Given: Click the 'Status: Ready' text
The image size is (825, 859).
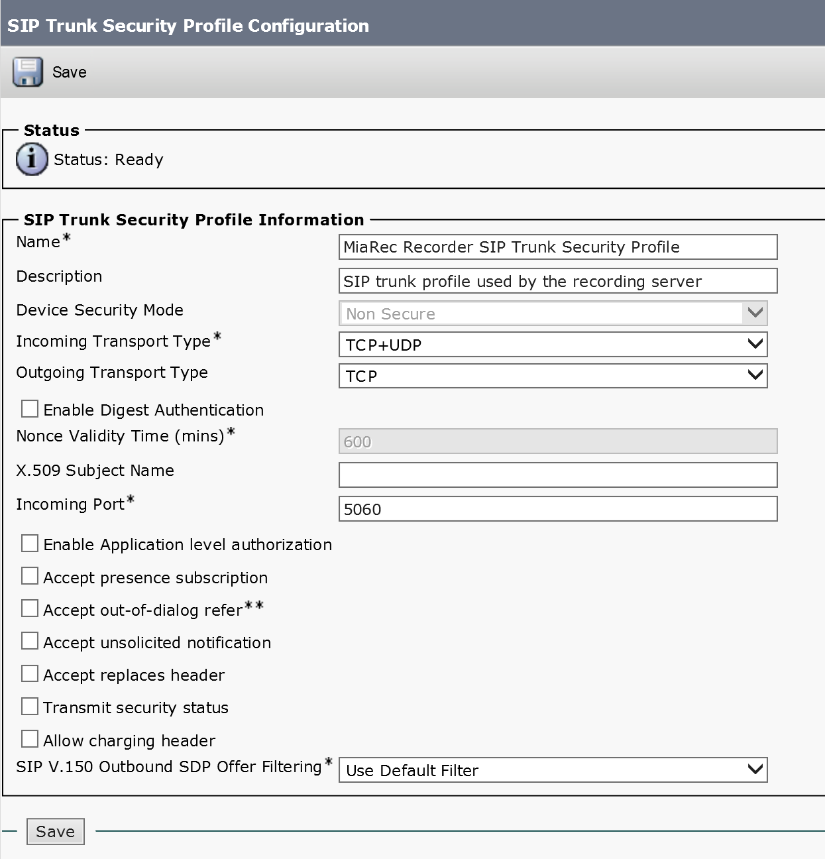Looking at the screenshot, I should pos(109,160).
